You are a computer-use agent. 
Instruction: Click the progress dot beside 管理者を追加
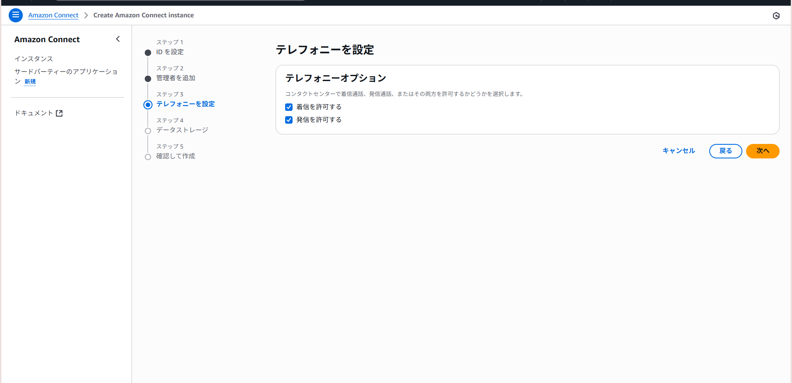tap(148, 79)
